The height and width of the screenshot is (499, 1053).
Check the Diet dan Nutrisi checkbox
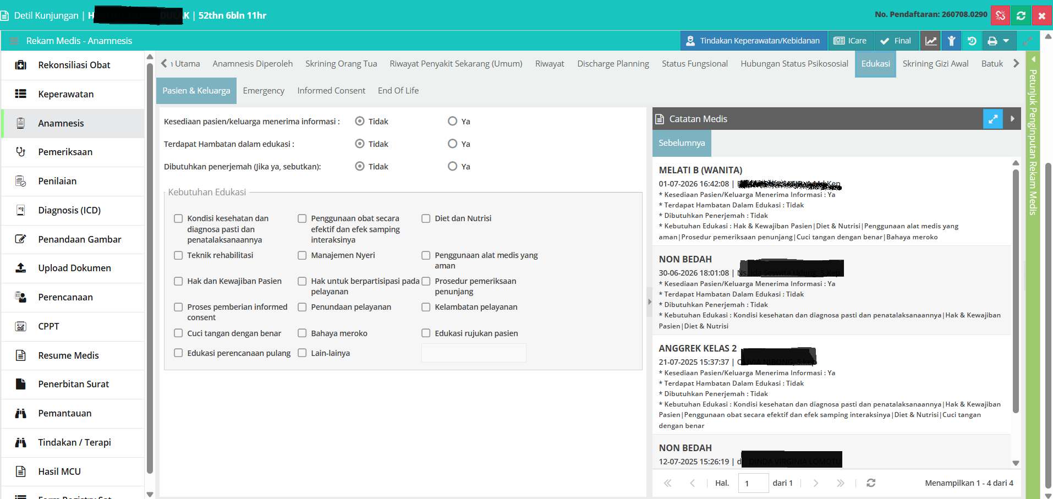tap(426, 218)
